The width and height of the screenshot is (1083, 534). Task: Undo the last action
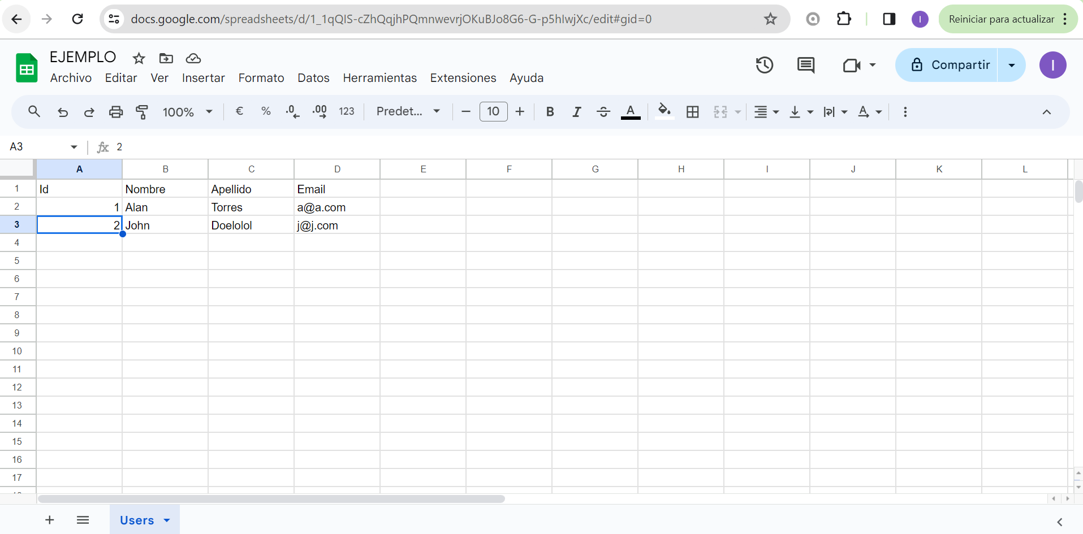pos(63,112)
